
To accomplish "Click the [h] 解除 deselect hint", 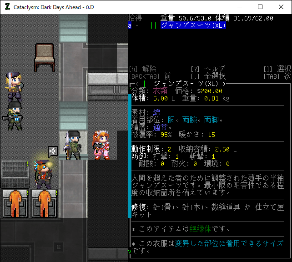I will click(143, 69).
